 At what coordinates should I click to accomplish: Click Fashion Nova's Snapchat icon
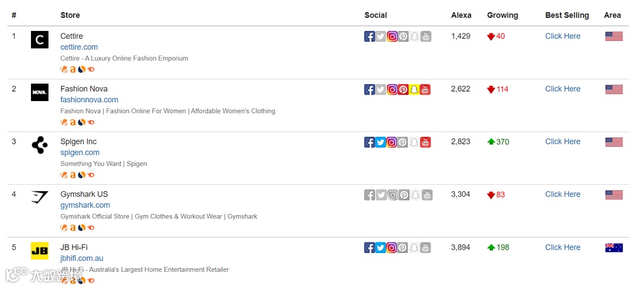click(x=414, y=89)
